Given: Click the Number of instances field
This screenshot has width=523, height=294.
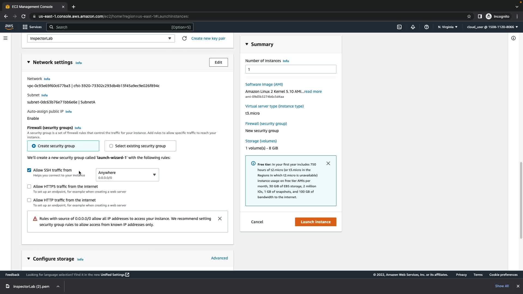Looking at the screenshot, I should point(291,69).
